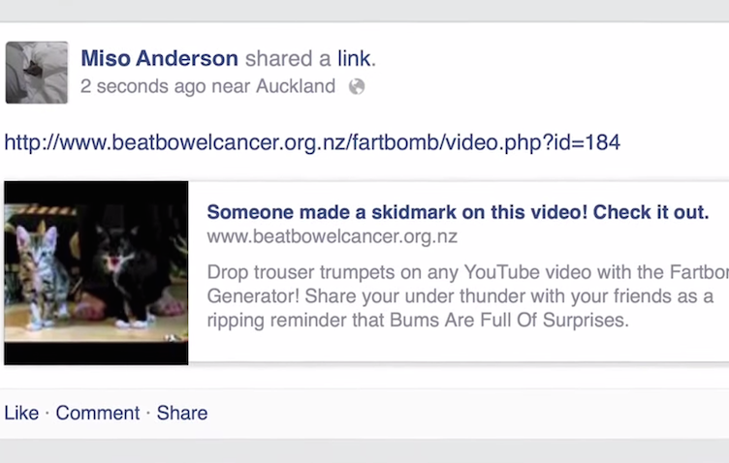Click 'Bums Are Full Of Surprises' text
Image resolution: width=729 pixels, height=463 pixels.
point(509,320)
